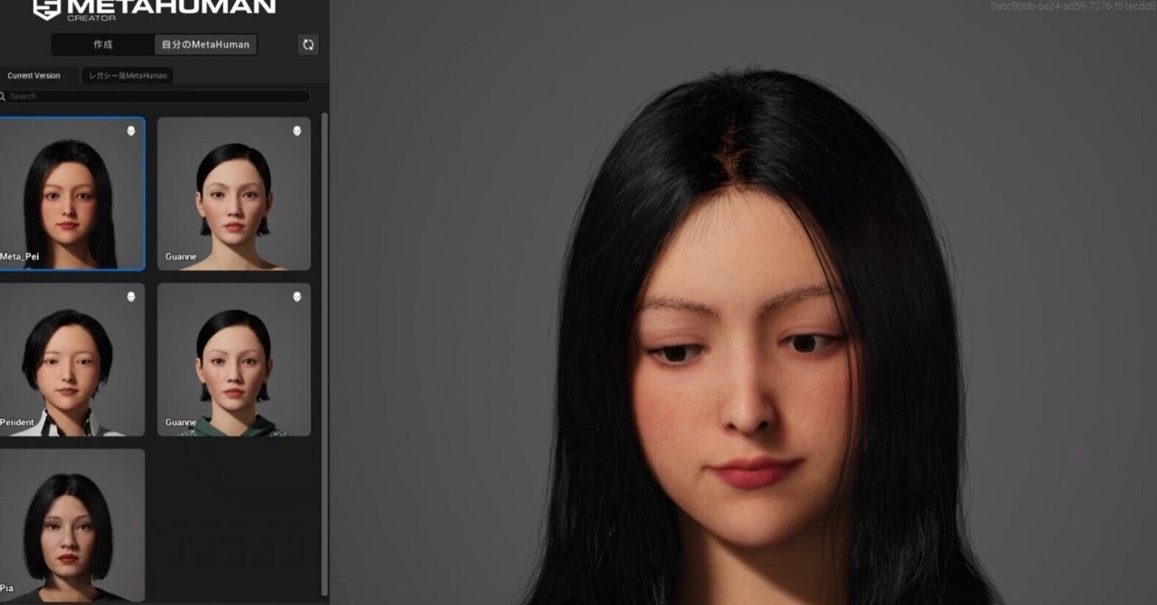Open the 自分のMetaHuman tab
Screen dimensions: 1157x605
click(205, 44)
